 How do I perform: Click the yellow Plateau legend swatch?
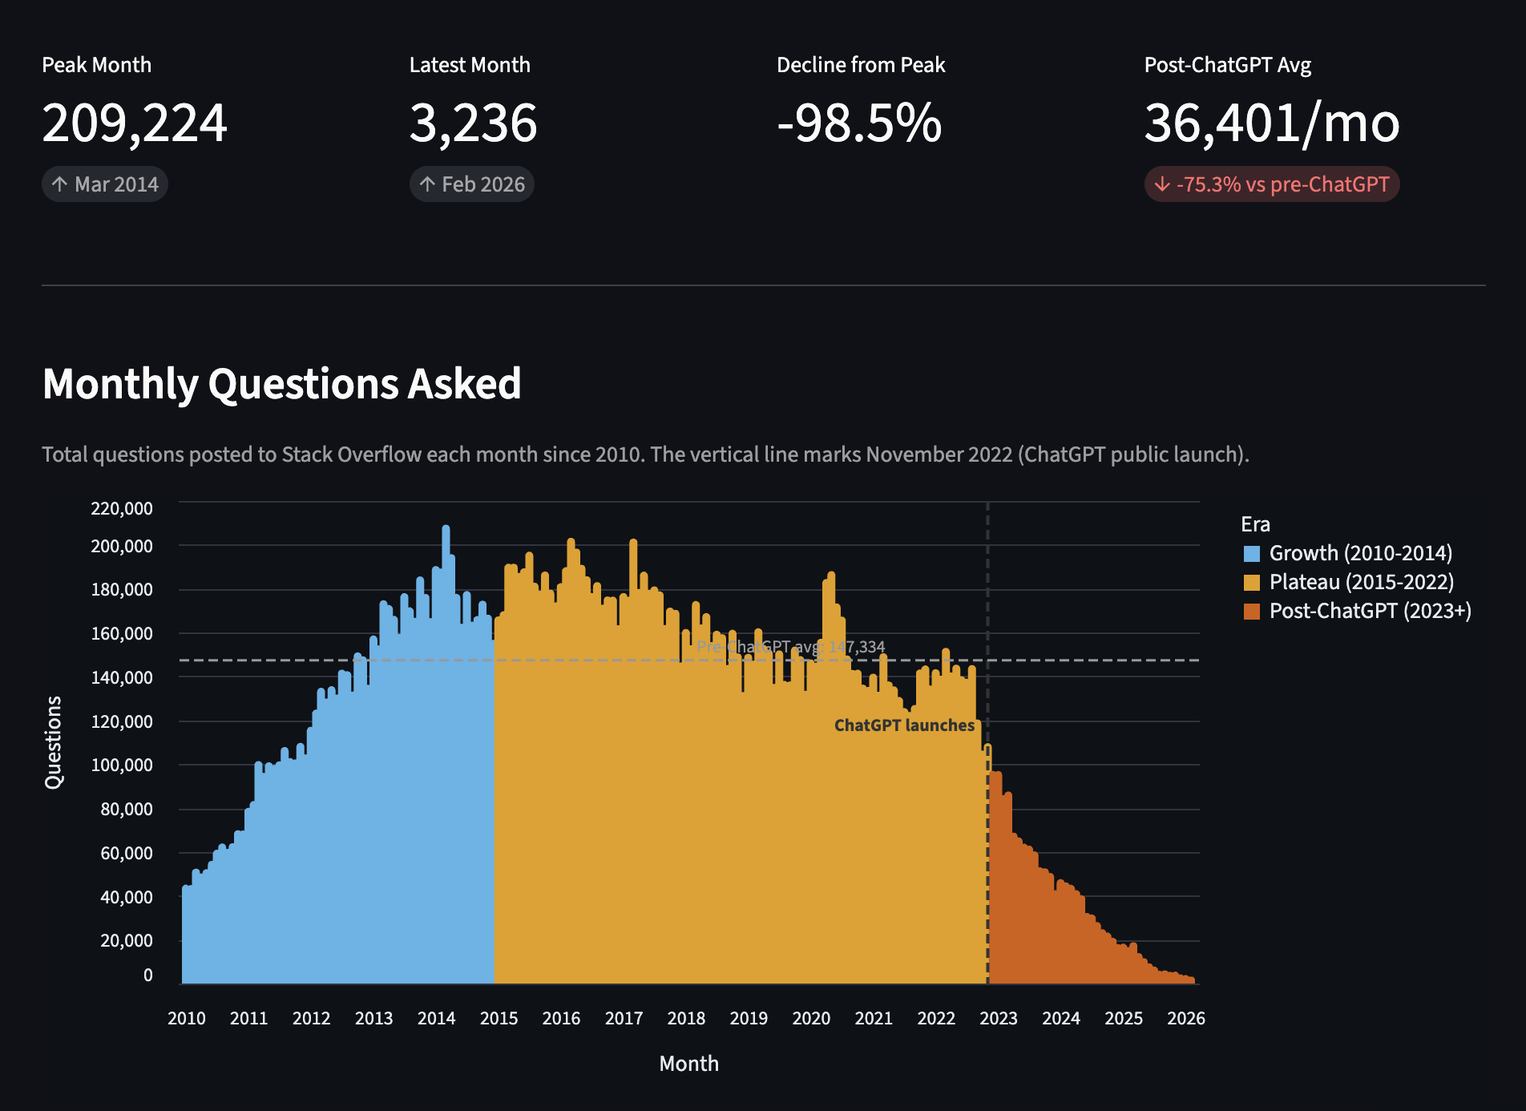coord(1250,582)
